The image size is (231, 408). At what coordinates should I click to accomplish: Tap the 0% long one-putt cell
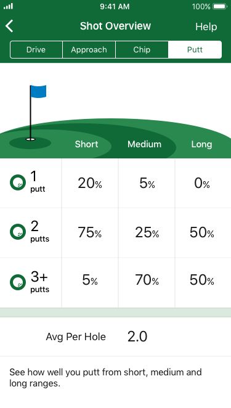click(202, 183)
